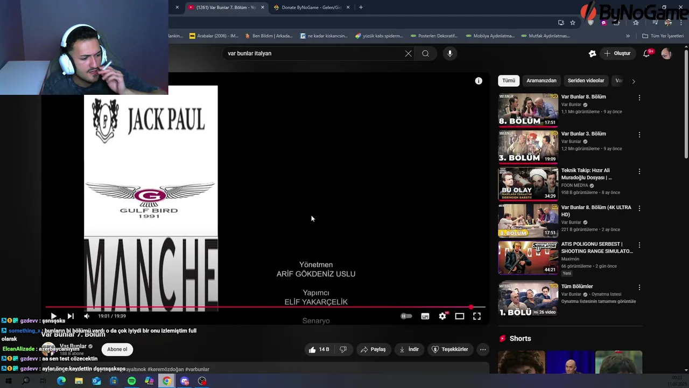Open Var Bunlar 3. Bölüm thumbnail

528,146
